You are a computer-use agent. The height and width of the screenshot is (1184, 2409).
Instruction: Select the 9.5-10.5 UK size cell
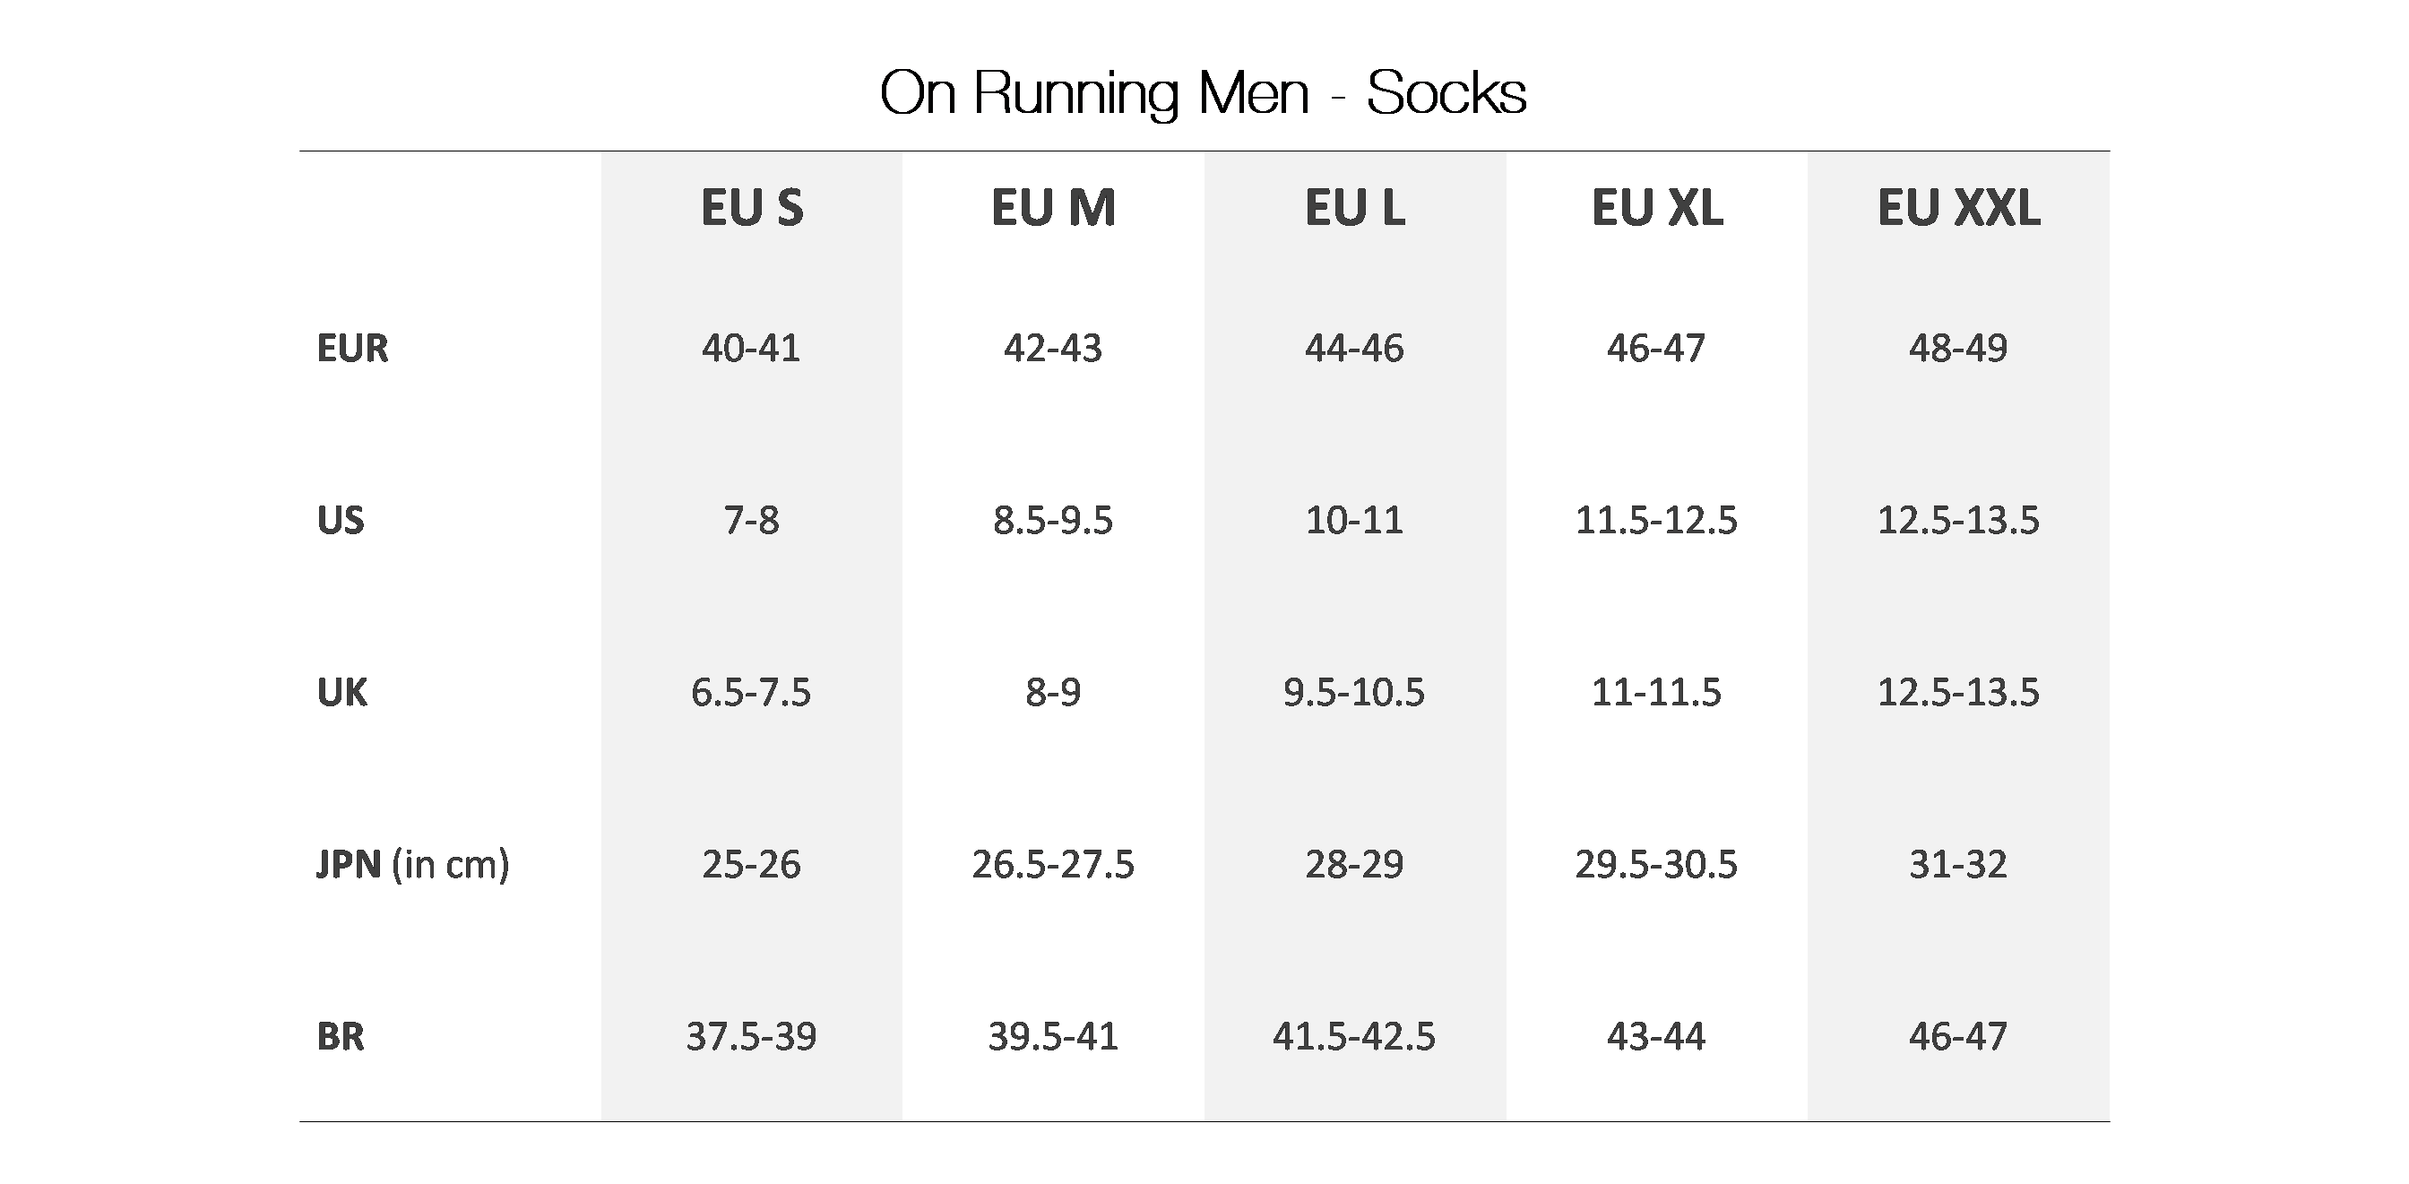pos(1354,692)
